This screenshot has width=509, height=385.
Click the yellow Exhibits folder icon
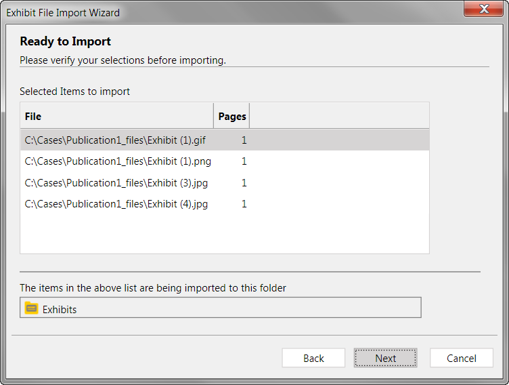[x=32, y=308]
